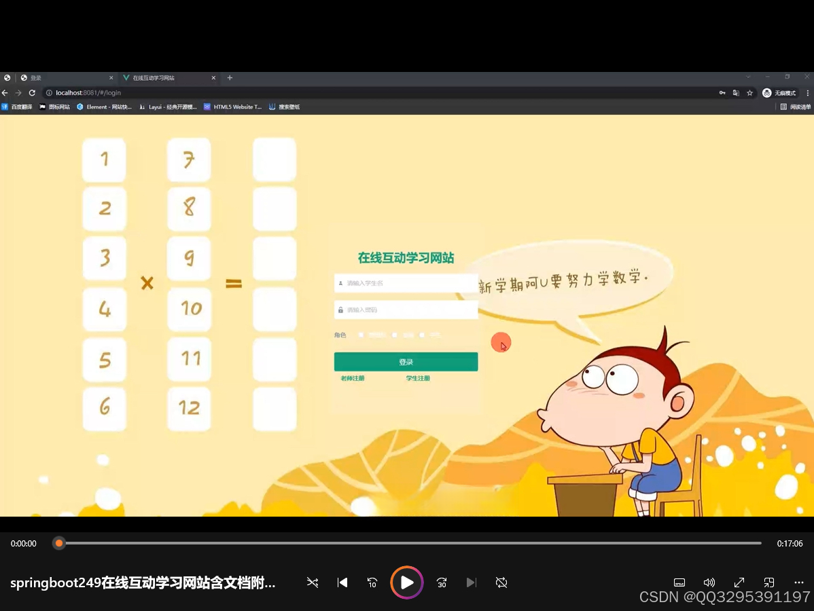Click the 登录 login button

406,361
